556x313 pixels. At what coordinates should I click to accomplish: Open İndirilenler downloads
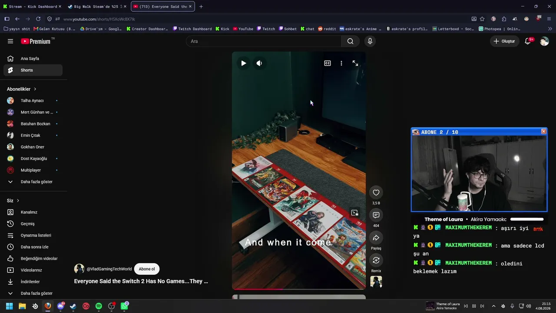(x=33, y=282)
